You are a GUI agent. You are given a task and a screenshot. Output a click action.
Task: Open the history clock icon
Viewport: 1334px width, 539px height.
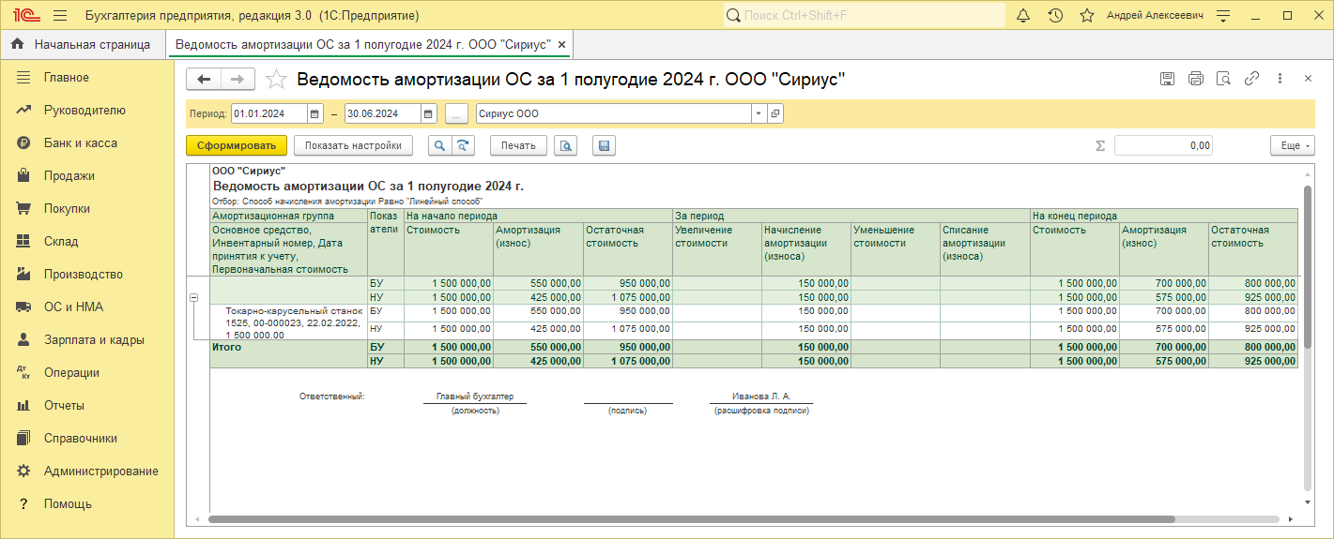point(1055,16)
